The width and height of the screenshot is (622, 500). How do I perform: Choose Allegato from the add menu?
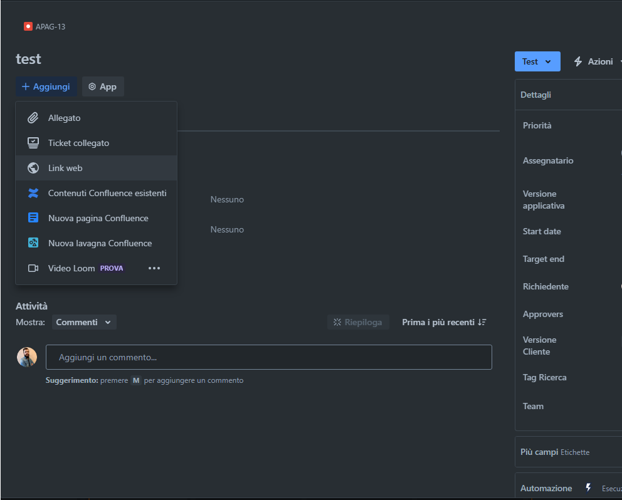96,118
